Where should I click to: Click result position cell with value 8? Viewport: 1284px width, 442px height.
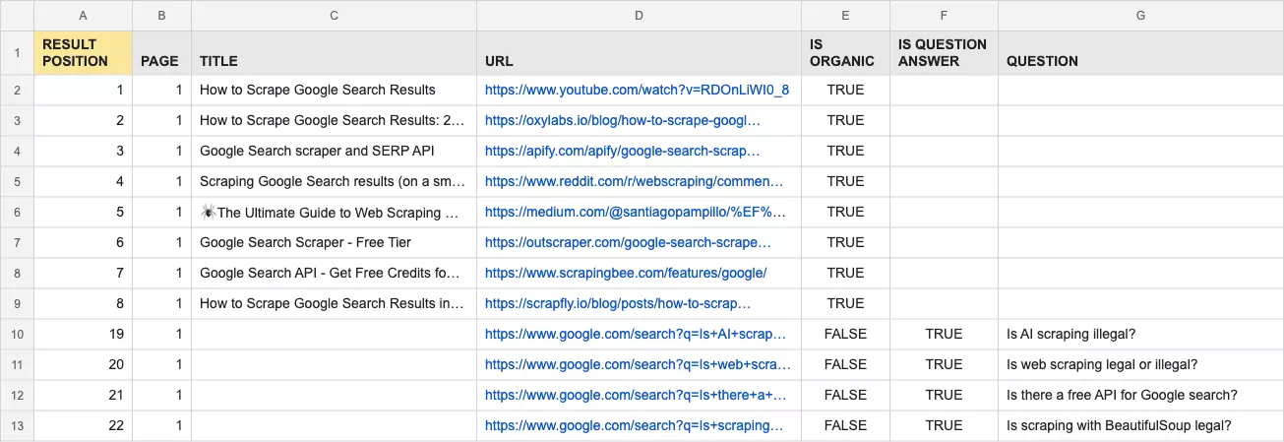(x=83, y=303)
